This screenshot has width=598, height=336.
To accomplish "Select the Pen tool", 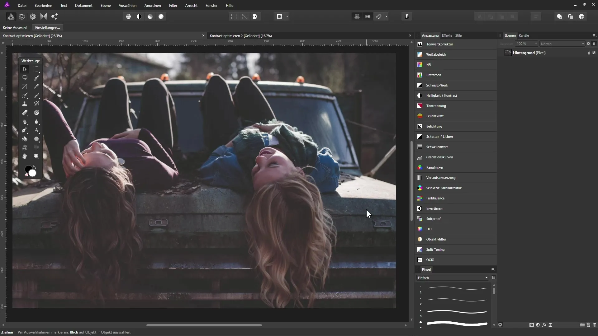I will point(25,130).
